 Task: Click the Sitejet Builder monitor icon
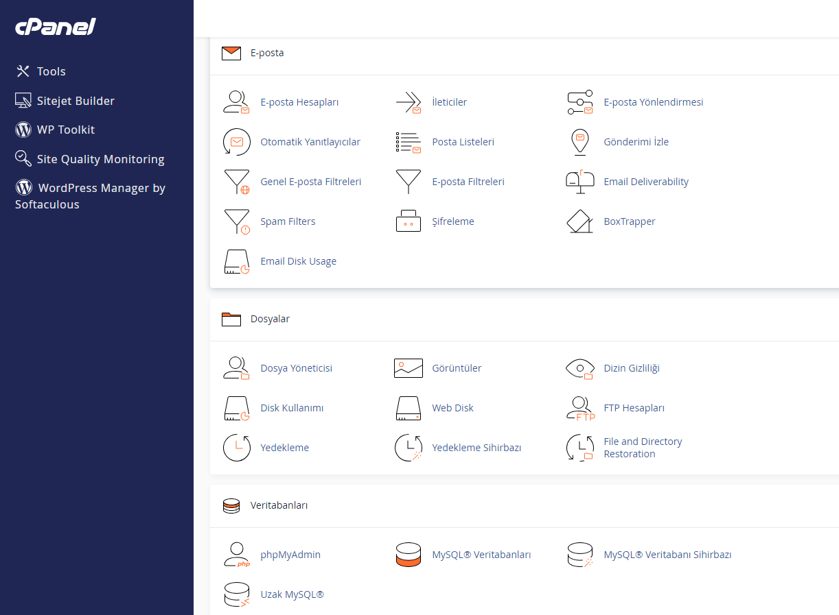(23, 101)
